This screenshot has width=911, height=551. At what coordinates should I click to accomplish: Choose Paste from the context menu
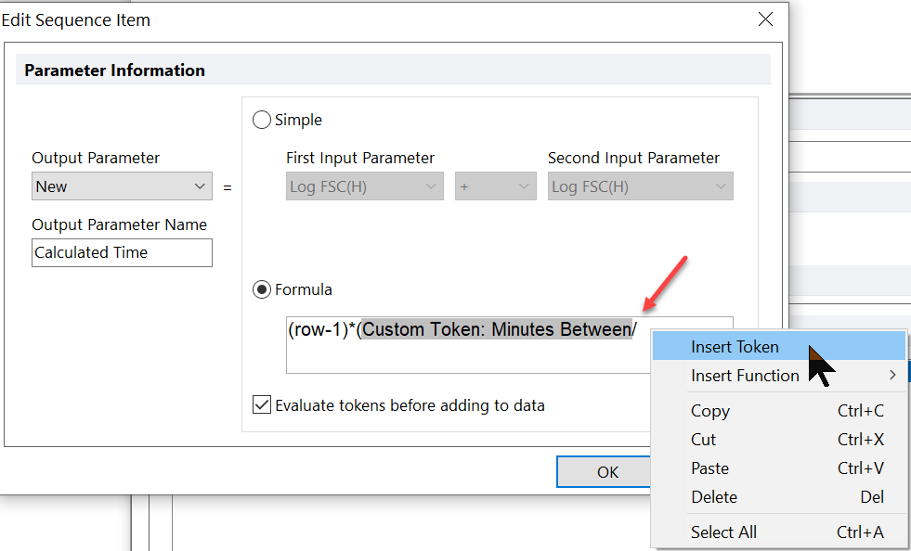709,468
